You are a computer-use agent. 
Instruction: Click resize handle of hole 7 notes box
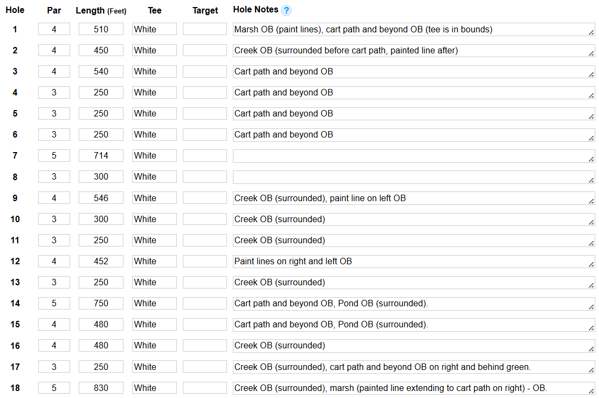tap(591, 159)
